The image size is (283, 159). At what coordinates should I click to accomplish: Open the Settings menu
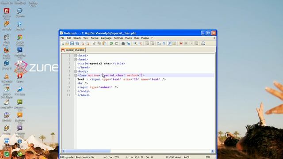point(119,38)
